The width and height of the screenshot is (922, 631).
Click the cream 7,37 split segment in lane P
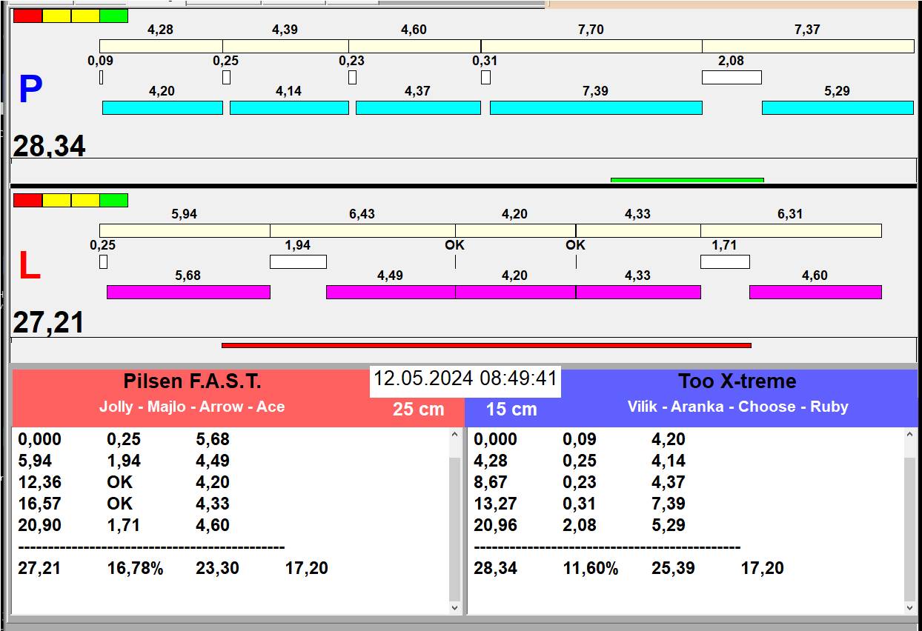click(808, 46)
